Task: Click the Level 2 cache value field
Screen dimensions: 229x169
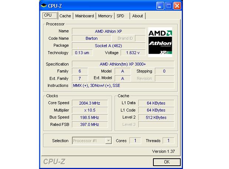Action: pyautogui.click(x=156, y=117)
